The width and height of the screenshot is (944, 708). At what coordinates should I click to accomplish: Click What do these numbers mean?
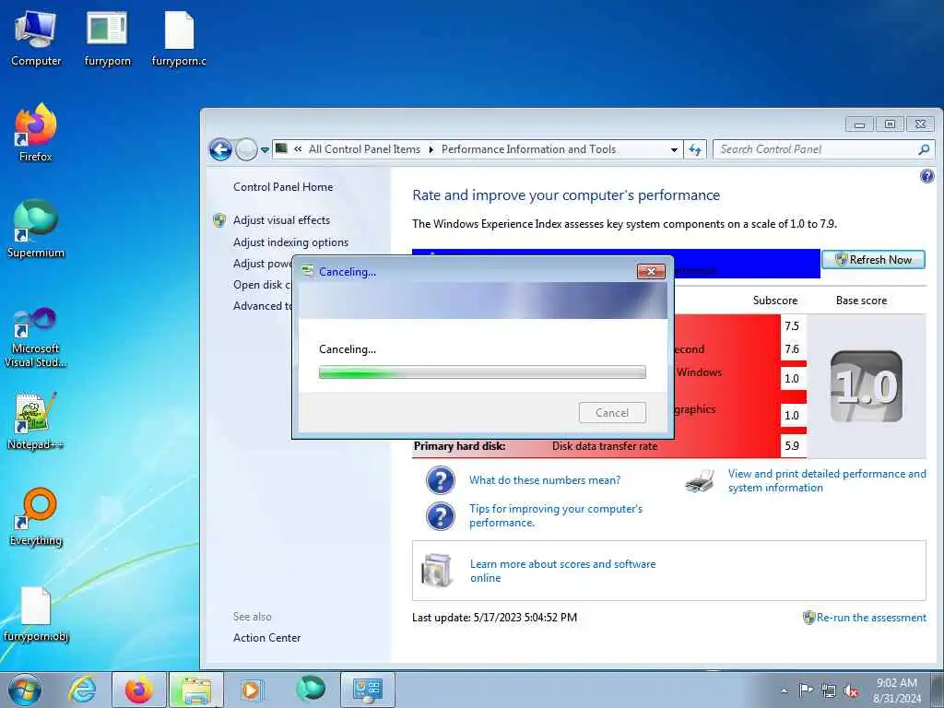(545, 479)
